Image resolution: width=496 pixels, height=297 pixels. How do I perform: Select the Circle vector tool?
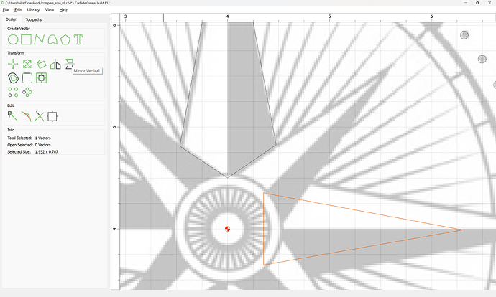click(x=13, y=39)
